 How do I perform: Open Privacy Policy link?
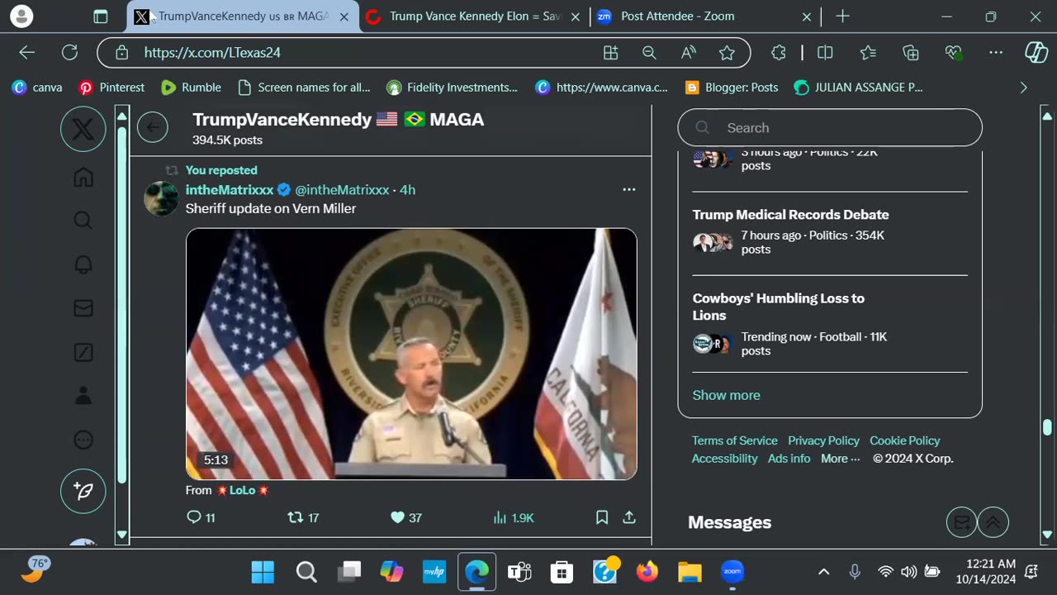[823, 440]
